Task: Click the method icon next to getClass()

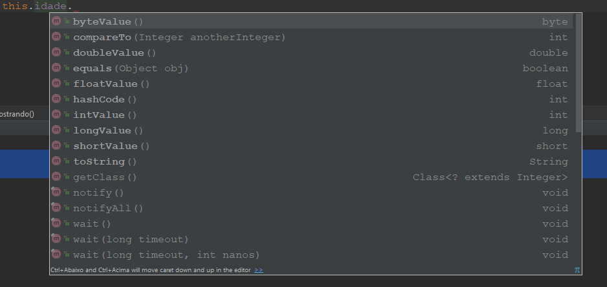Action: click(56, 176)
